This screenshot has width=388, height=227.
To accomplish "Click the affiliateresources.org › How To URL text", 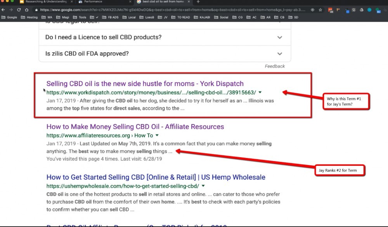I will click(100, 135).
